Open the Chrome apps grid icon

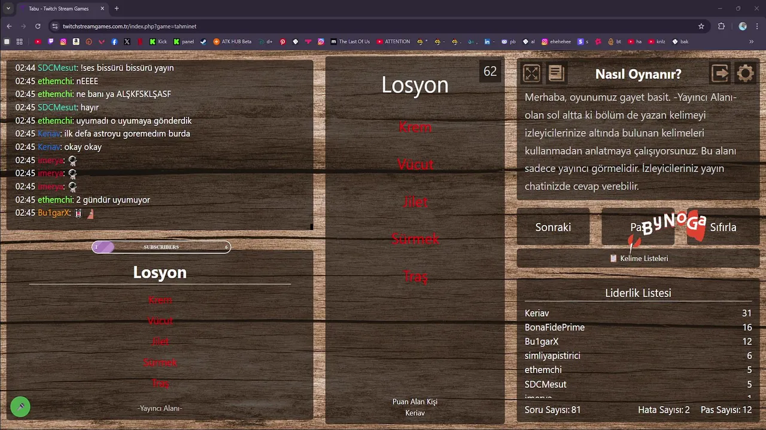point(19,42)
